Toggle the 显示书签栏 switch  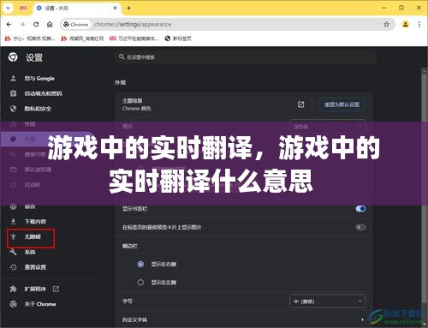click(x=360, y=209)
